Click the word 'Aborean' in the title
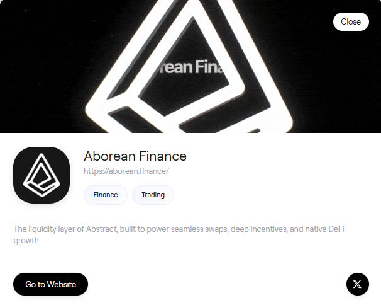This screenshot has width=381, height=305. point(109,156)
